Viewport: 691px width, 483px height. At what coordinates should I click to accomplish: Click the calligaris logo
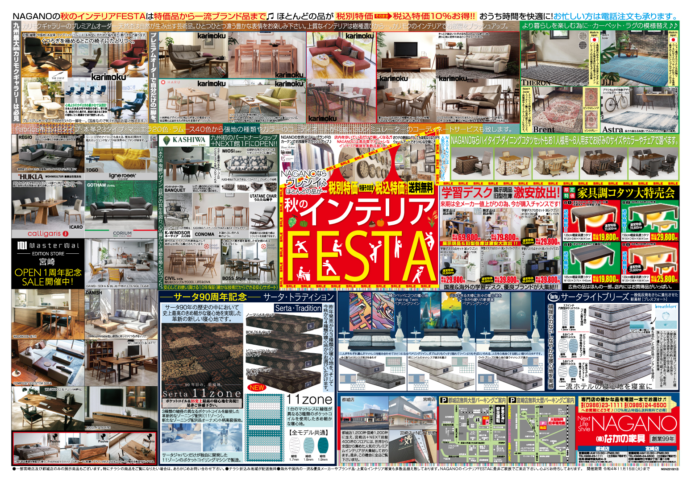coord(47,233)
